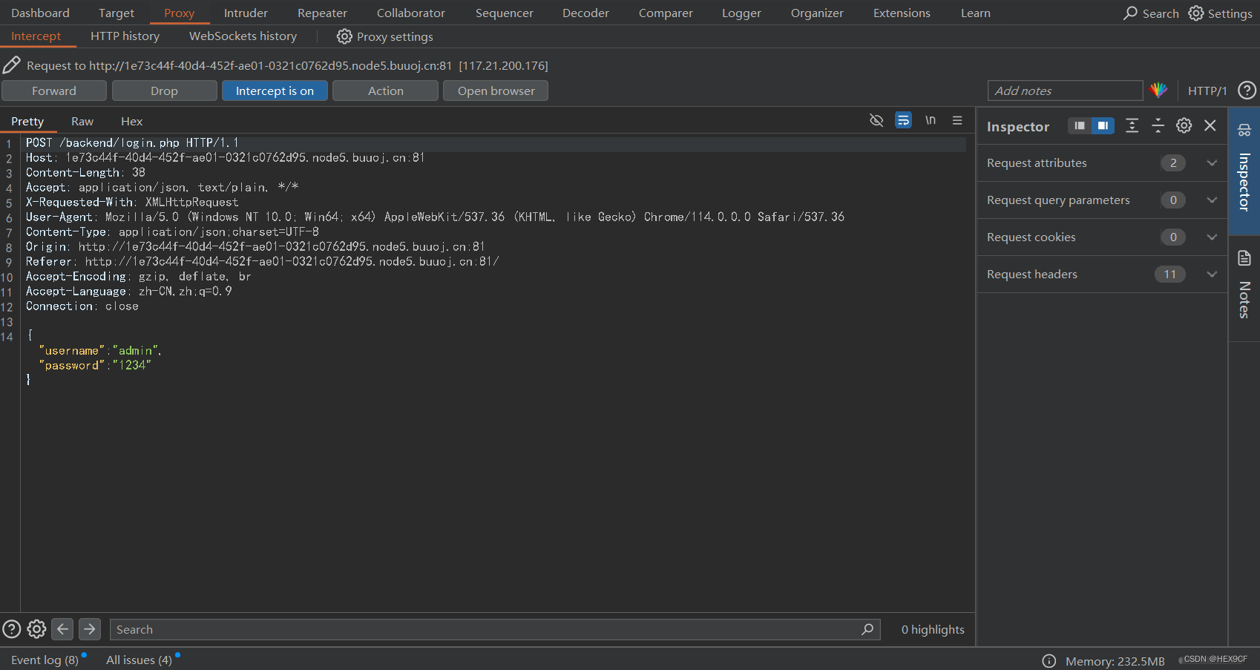Click the Open browser button
1260x670 pixels.
click(x=495, y=91)
